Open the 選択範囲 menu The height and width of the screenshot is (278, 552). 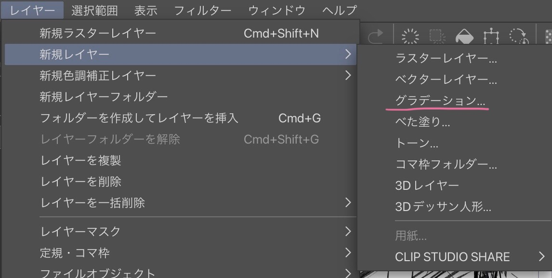94,10
